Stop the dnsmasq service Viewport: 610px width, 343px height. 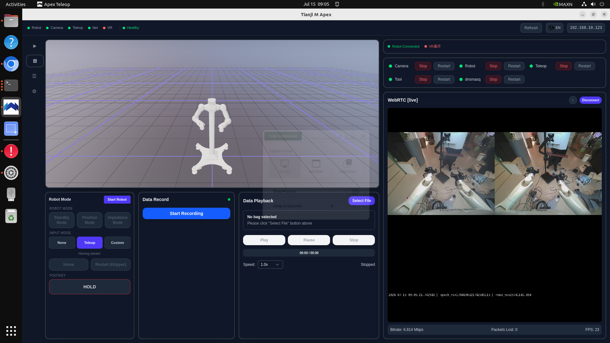493,79
